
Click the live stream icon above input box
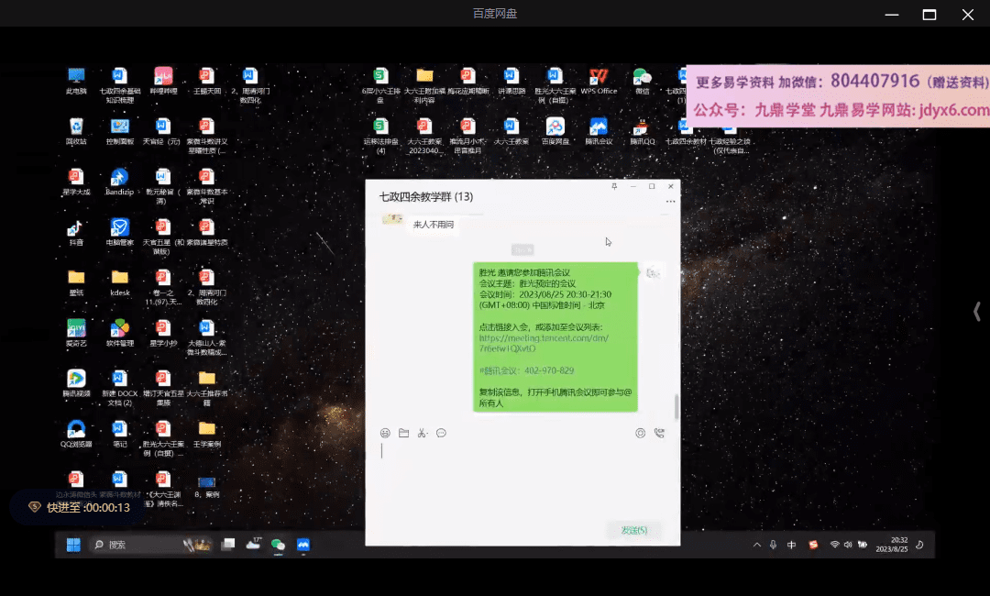[x=640, y=433]
